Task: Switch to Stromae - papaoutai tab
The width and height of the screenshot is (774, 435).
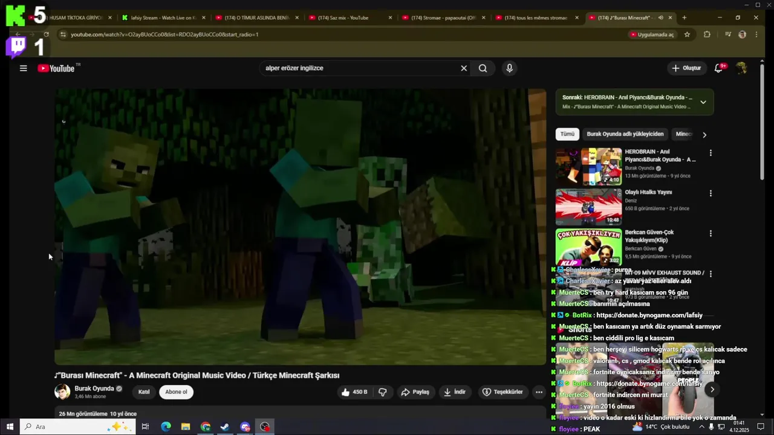Action: [x=443, y=18]
